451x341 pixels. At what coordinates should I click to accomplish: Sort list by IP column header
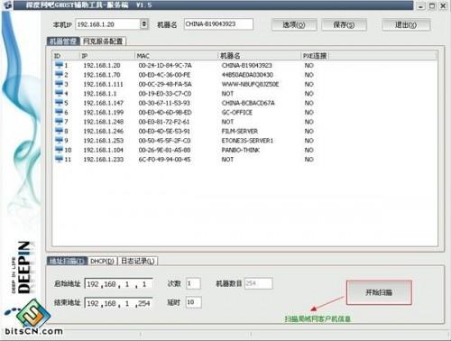pyautogui.click(x=107, y=56)
